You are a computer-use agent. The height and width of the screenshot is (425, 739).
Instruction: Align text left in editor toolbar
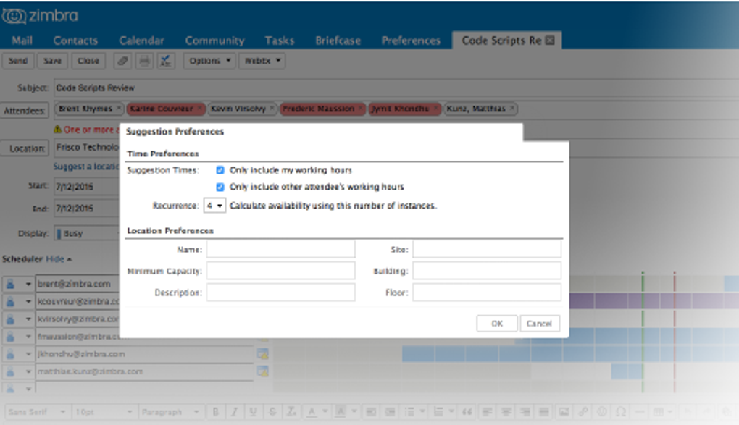coord(488,412)
